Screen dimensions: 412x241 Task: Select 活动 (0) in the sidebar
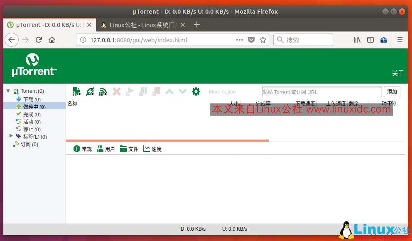[x=32, y=122]
